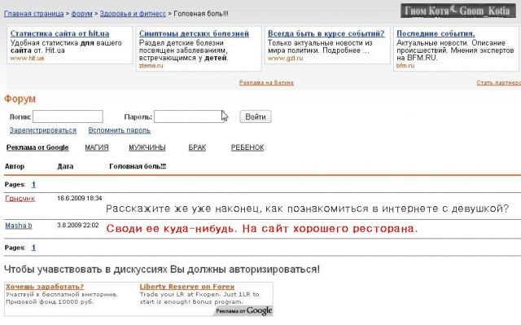Click the Войти button
Screen dimensions: 521x325
[255, 116]
